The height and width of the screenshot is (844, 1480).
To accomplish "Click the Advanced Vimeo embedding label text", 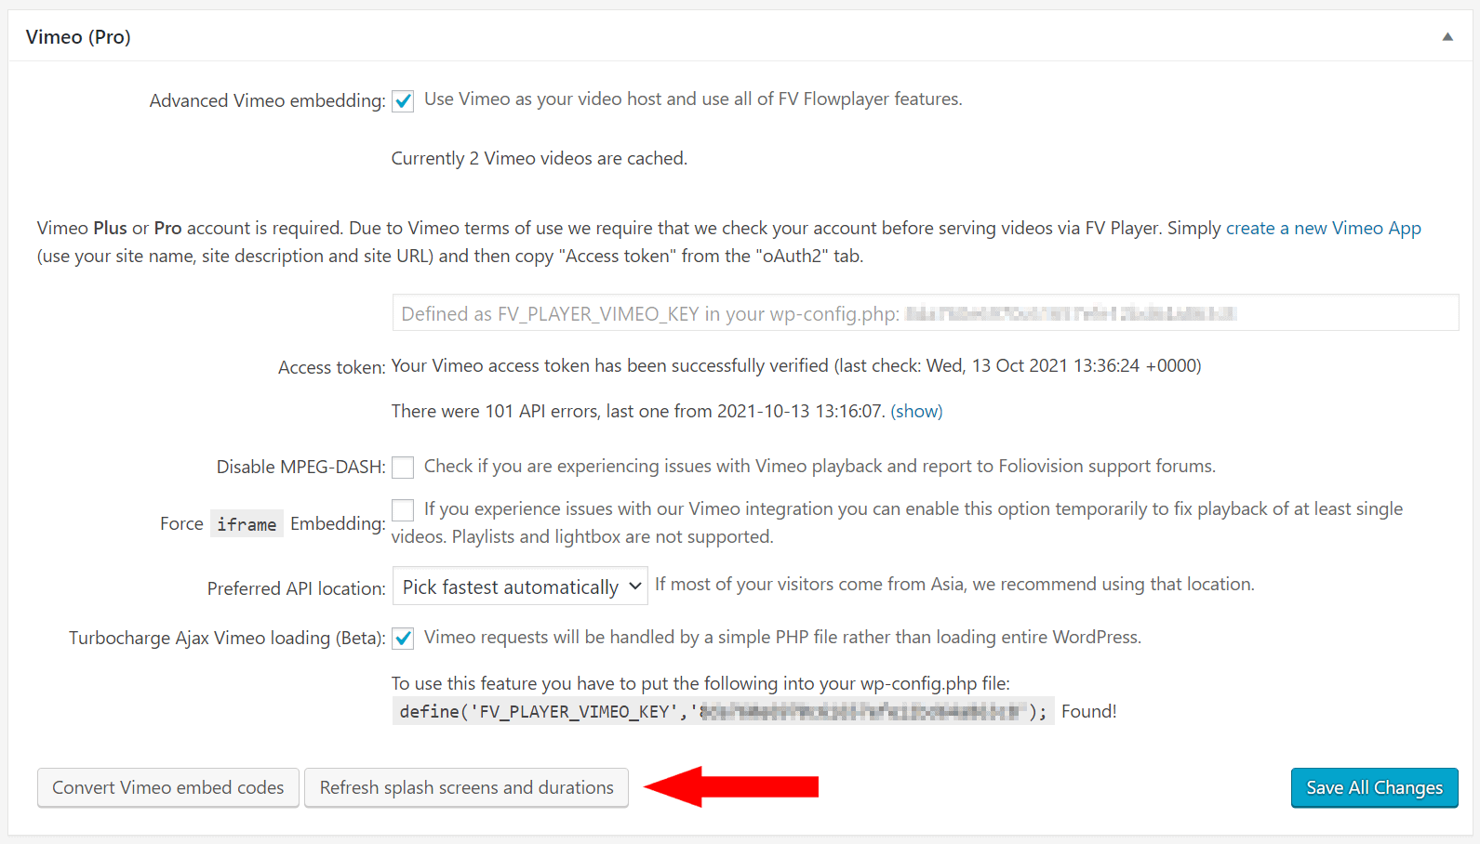I will [x=267, y=100].
